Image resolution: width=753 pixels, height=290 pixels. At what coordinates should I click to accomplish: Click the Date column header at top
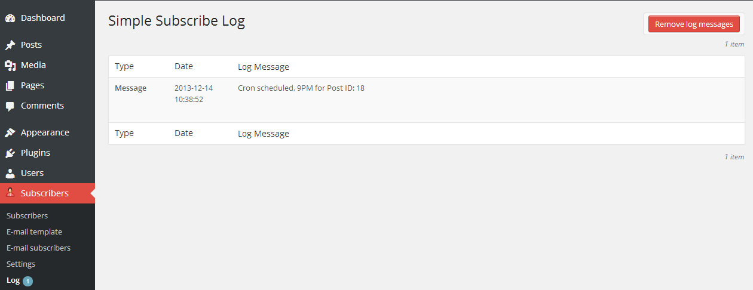pyautogui.click(x=183, y=66)
